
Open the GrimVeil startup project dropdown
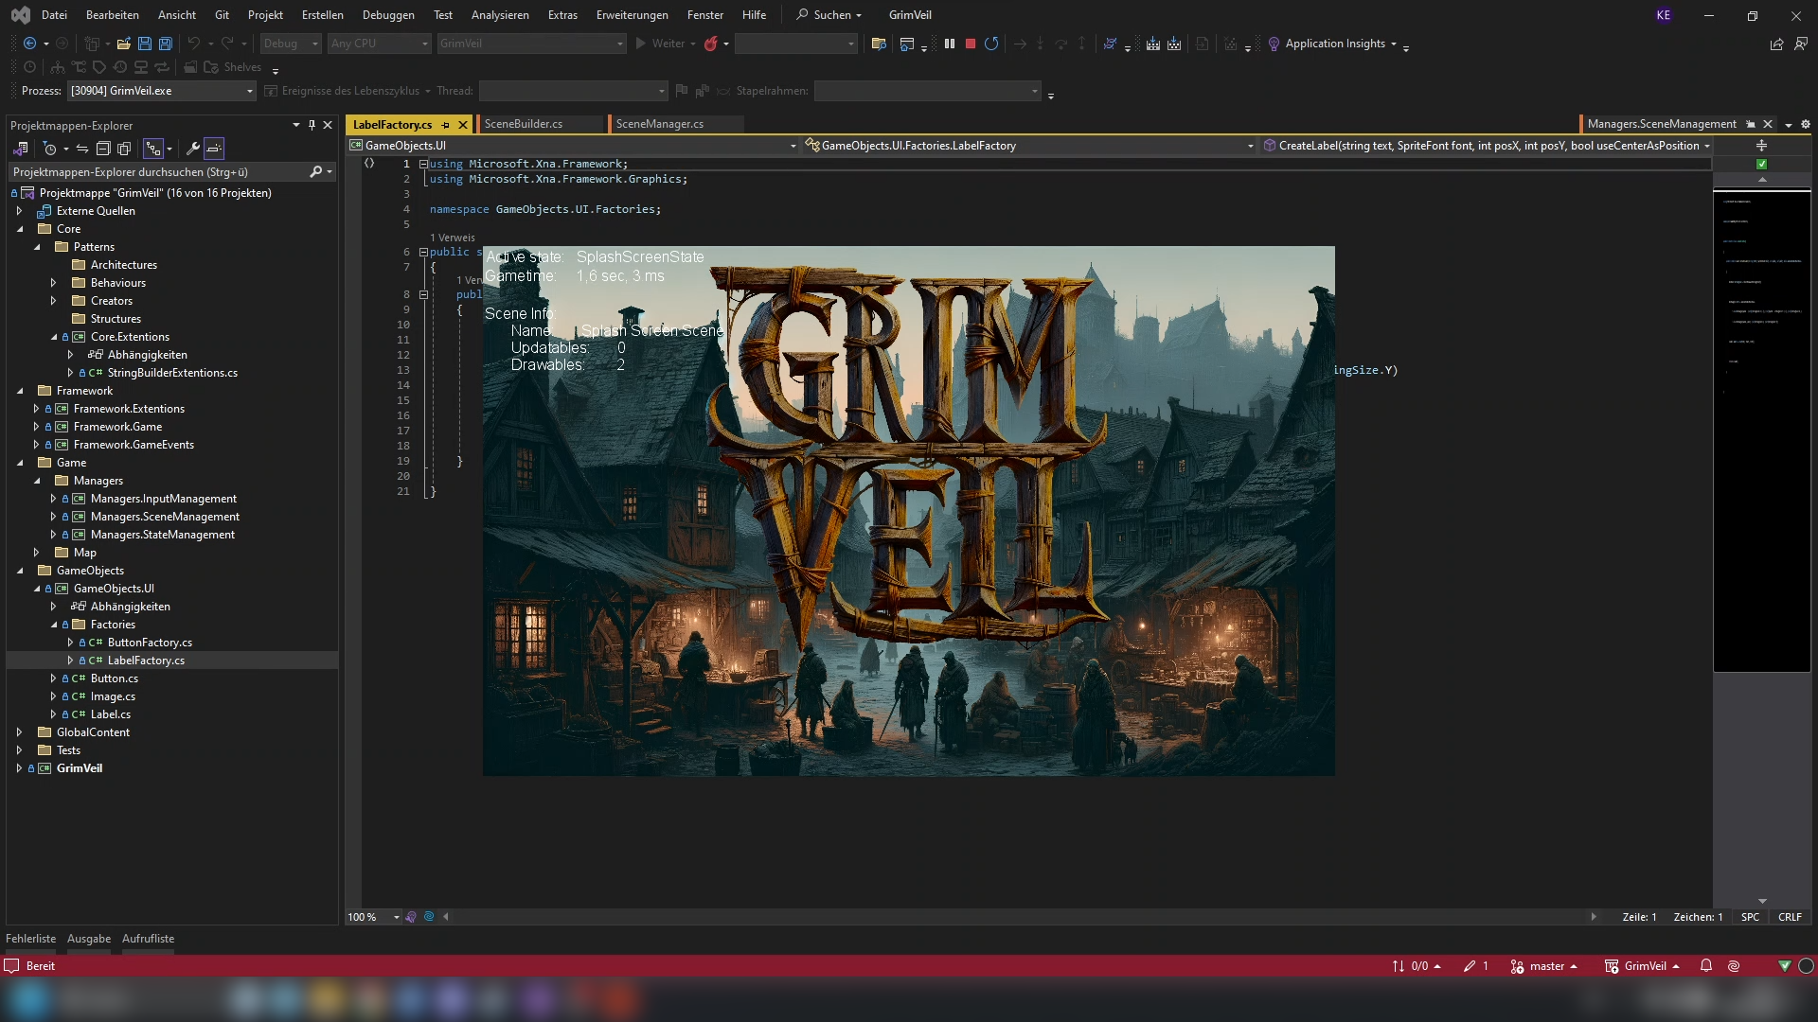pos(531,44)
